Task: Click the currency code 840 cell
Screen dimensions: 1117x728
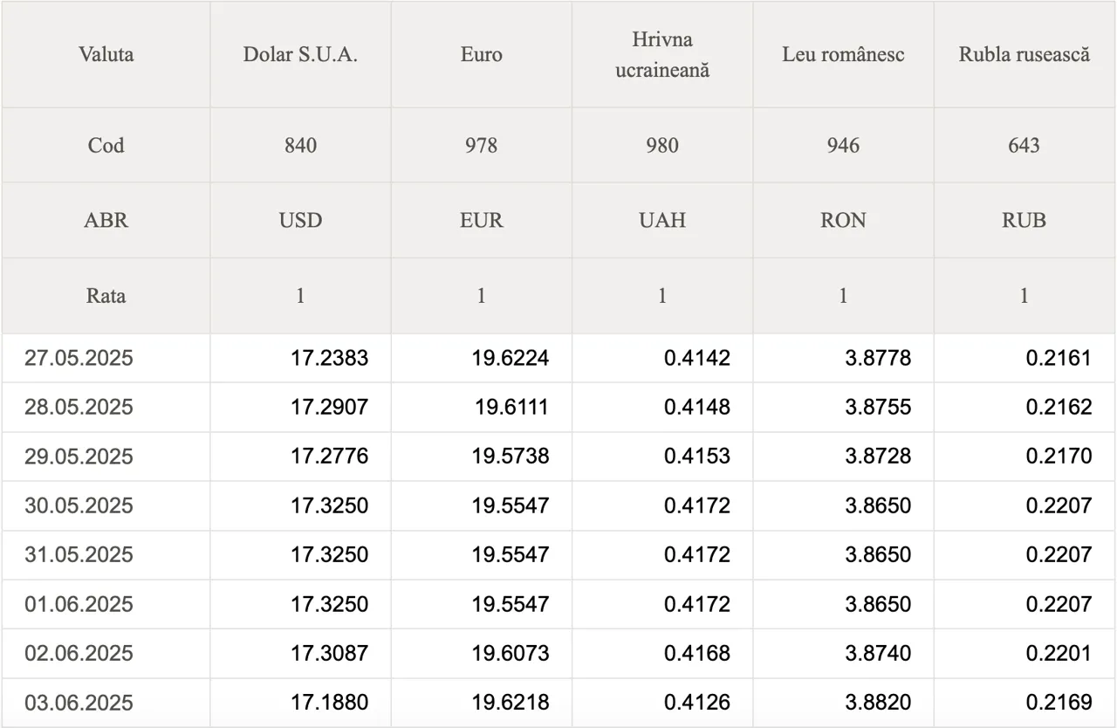Action: click(300, 145)
